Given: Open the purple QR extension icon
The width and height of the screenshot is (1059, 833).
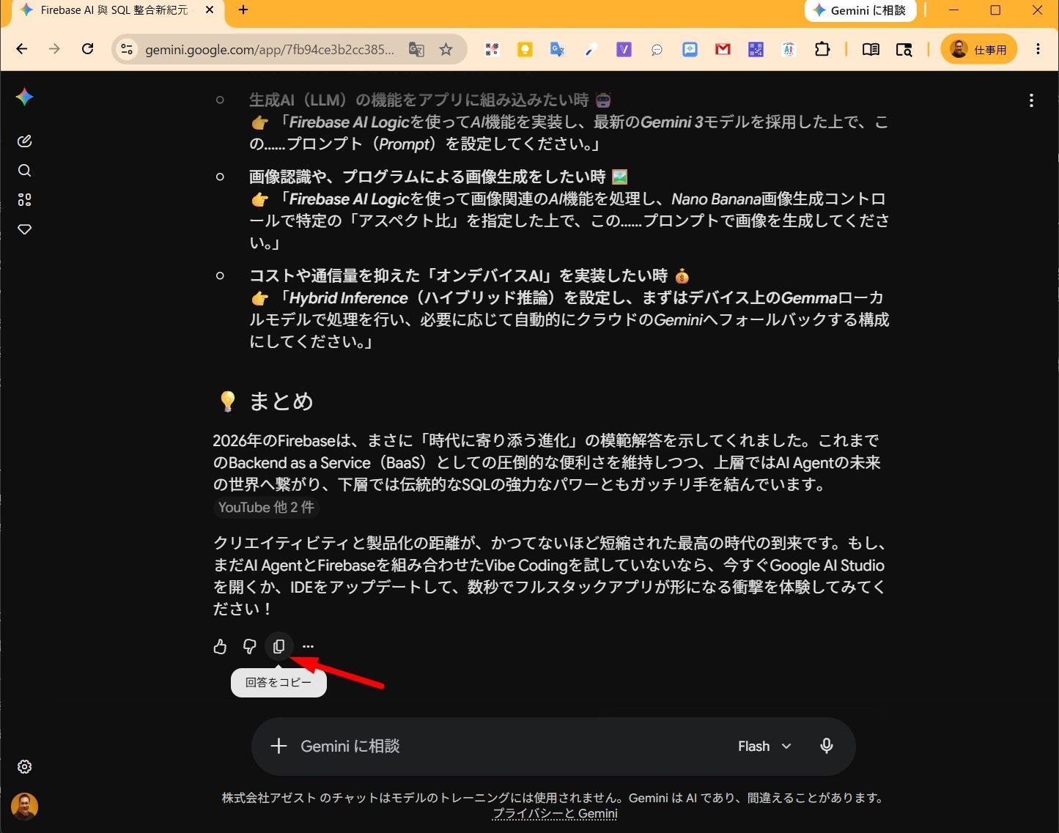Looking at the screenshot, I should 756,49.
